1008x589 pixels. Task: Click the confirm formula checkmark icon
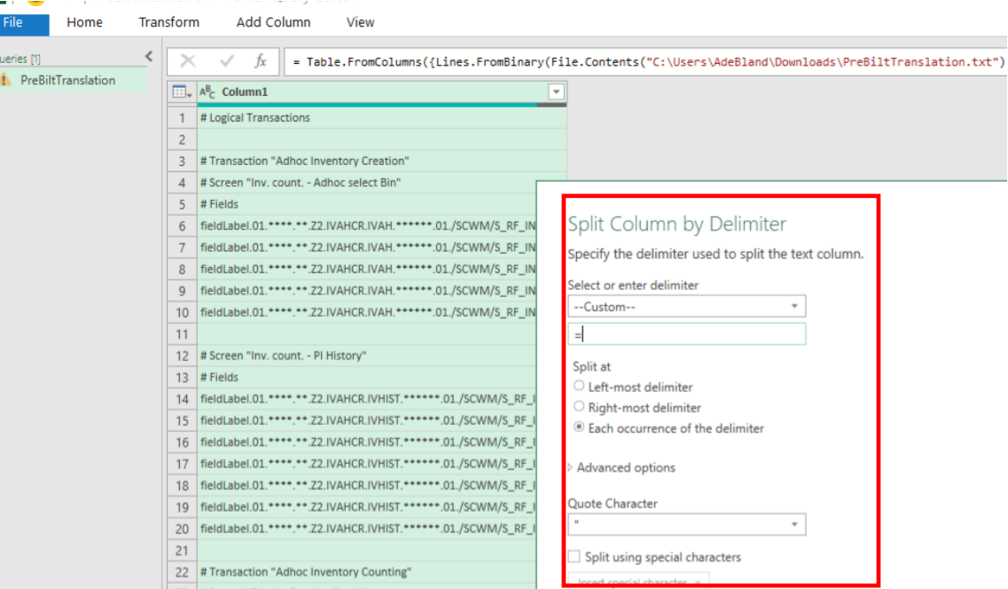click(227, 61)
